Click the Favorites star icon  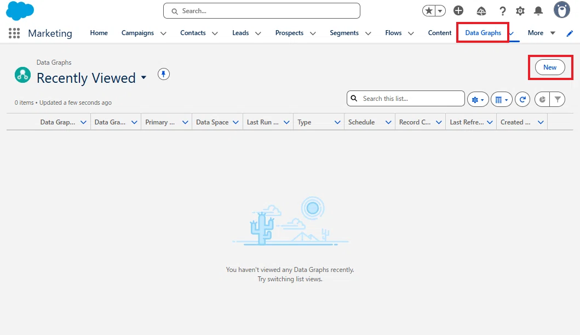[x=429, y=11]
